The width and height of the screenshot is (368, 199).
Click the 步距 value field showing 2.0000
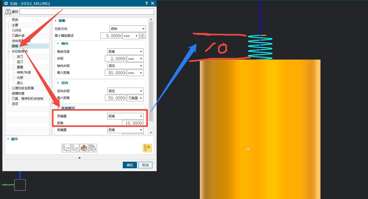point(115,59)
